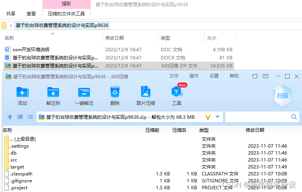Click the 删除 (Delete) recycle icon

pyautogui.click(x=115, y=92)
